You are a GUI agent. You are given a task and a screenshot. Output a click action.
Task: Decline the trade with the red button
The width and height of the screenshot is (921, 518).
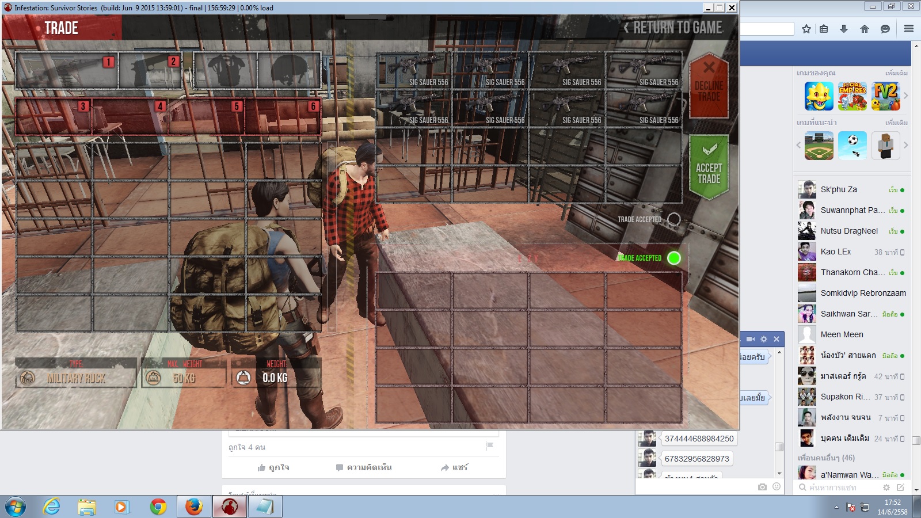(x=709, y=85)
